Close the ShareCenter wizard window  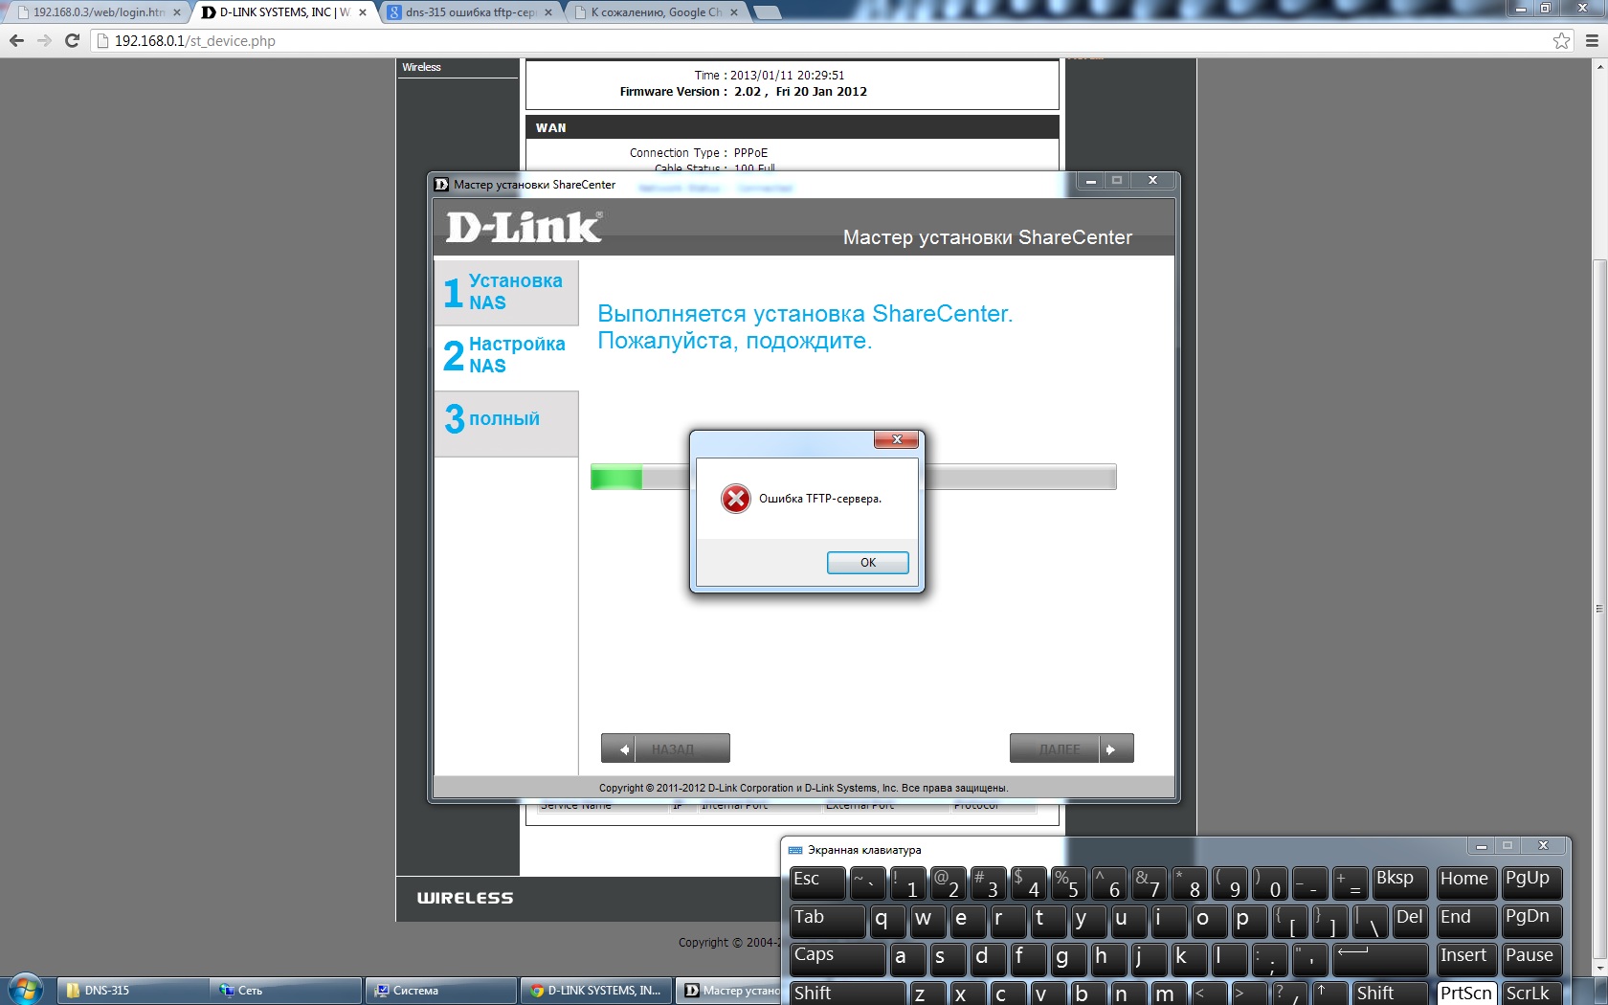pyautogui.click(x=1152, y=181)
